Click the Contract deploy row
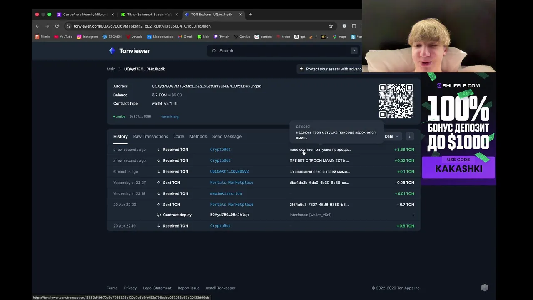The width and height of the screenshot is (533, 300). tap(264, 215)
